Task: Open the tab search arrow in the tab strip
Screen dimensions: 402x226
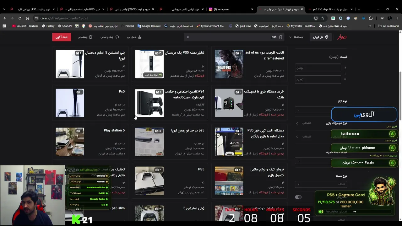Action: 4,9
